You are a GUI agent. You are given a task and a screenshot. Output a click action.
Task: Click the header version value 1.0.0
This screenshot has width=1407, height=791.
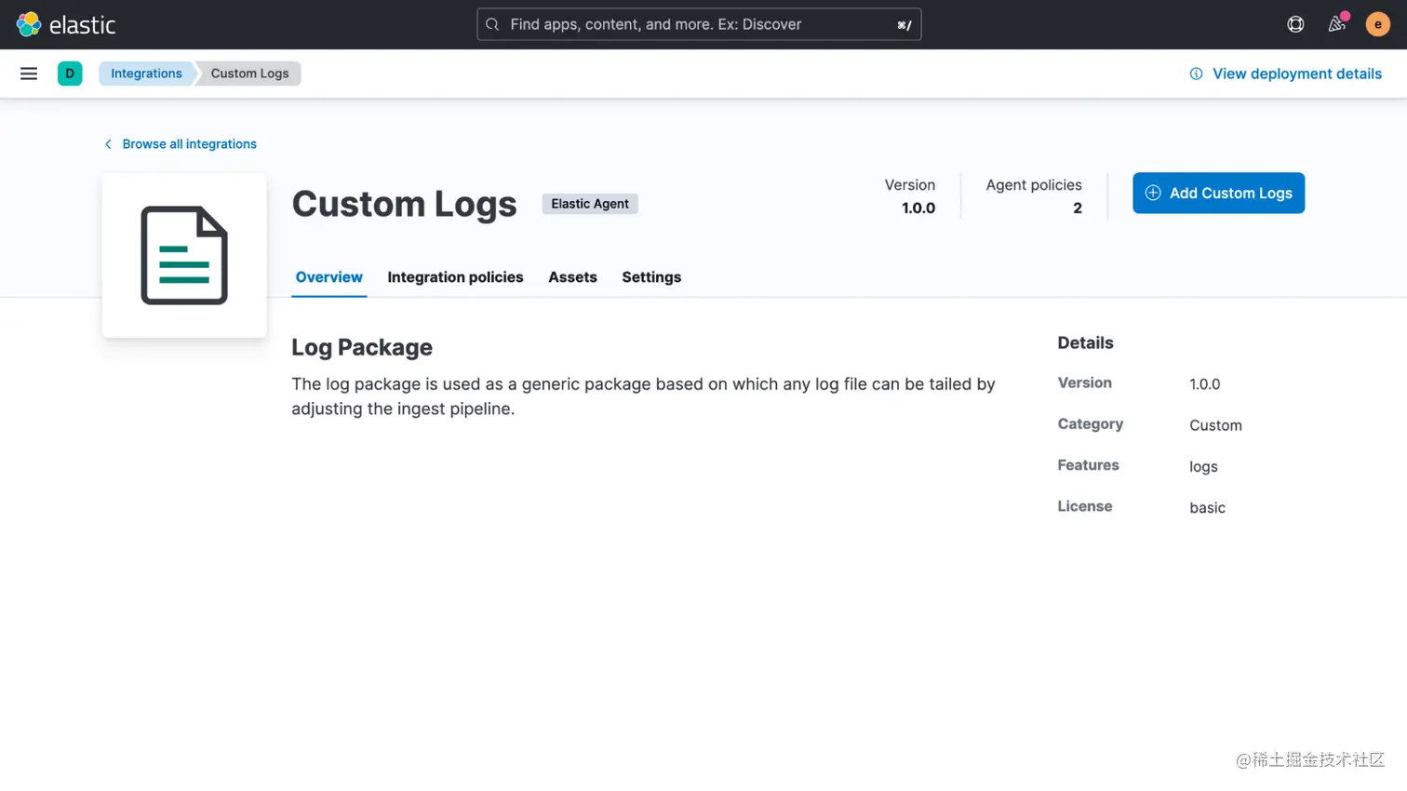click(918, 208)
